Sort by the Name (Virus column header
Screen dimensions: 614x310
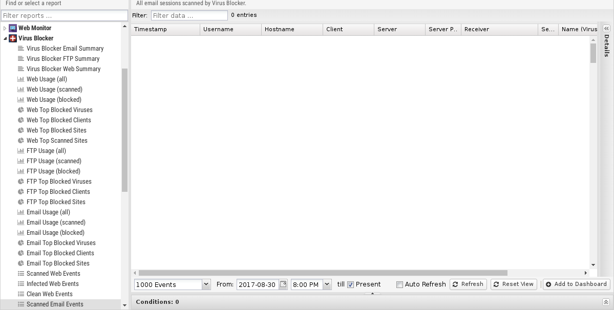[x=579, y=29]
